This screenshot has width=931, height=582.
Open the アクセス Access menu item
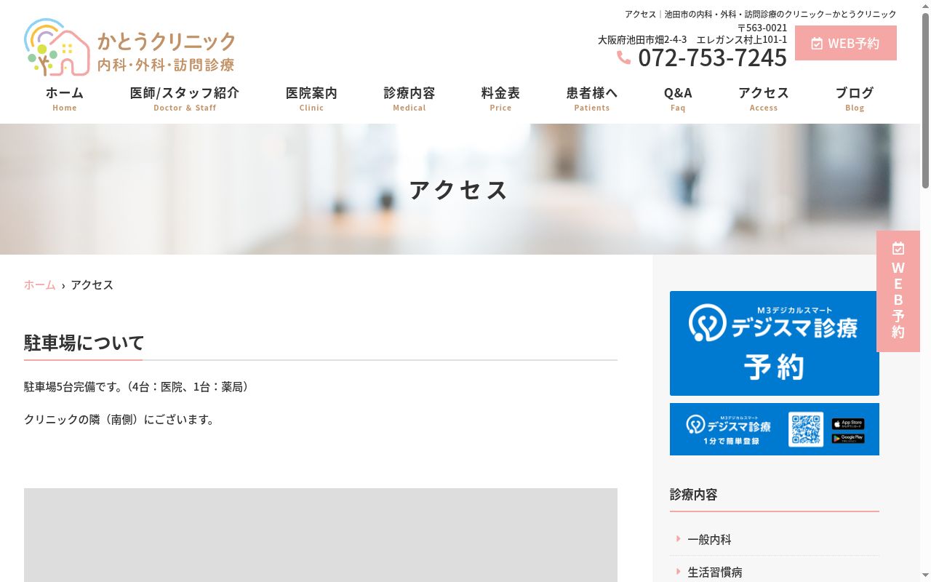pos(764,99)
